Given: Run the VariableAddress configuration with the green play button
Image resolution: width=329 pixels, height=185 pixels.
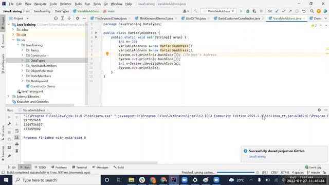Looking at the screenshot, I should (x=241, y=11).
